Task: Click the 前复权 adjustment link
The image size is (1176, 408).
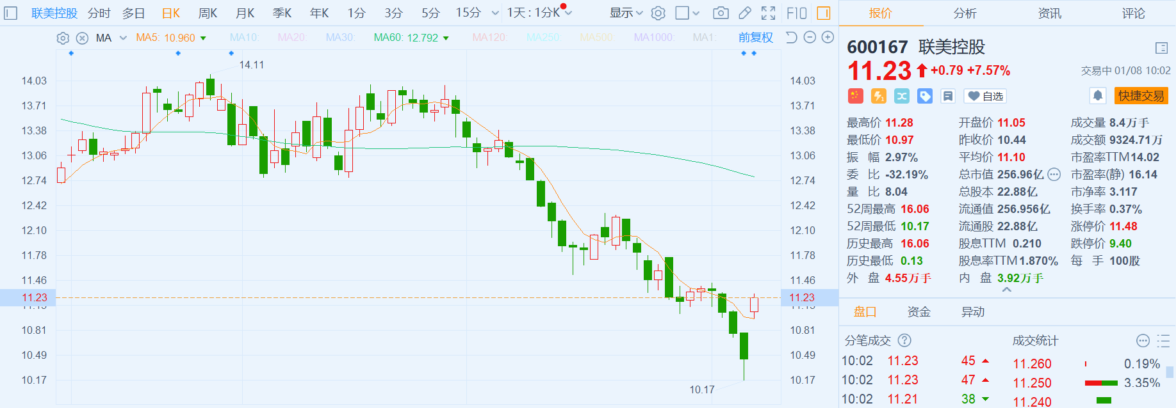Action: click(x=755, y=38)
